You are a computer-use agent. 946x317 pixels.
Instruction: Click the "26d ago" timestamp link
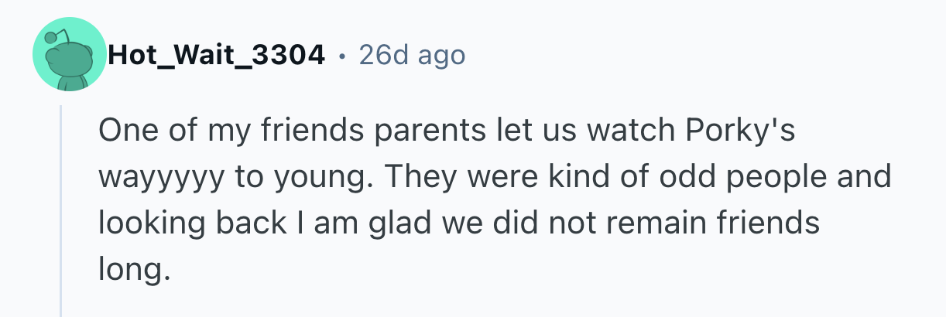412,56
